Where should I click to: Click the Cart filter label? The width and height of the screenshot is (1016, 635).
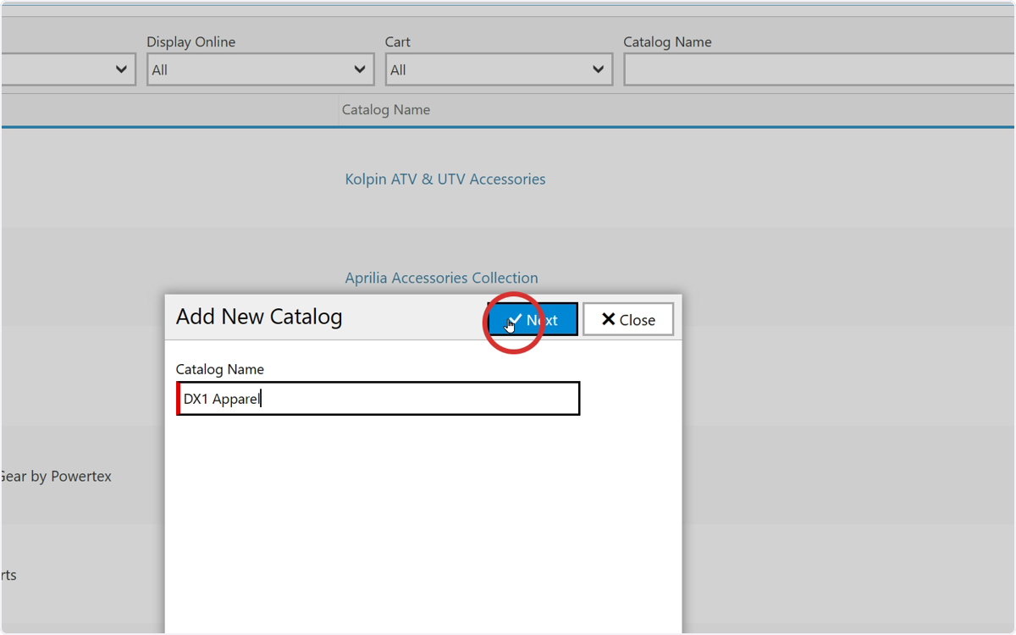coord(398,42)
